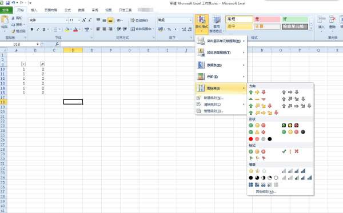Screen dimensions: 343x213
Task: Apply bold formatting
Action: [x=32, y=29]
